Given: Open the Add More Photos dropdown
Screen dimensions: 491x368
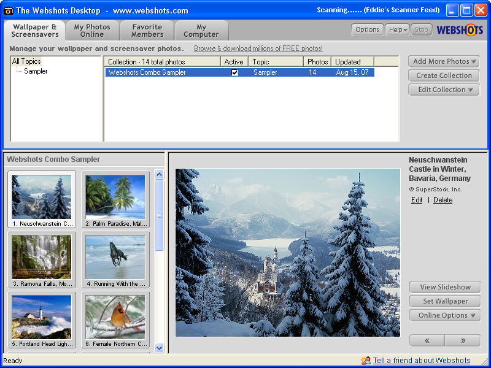Looking at the screenshot, I should click(444, 61).
